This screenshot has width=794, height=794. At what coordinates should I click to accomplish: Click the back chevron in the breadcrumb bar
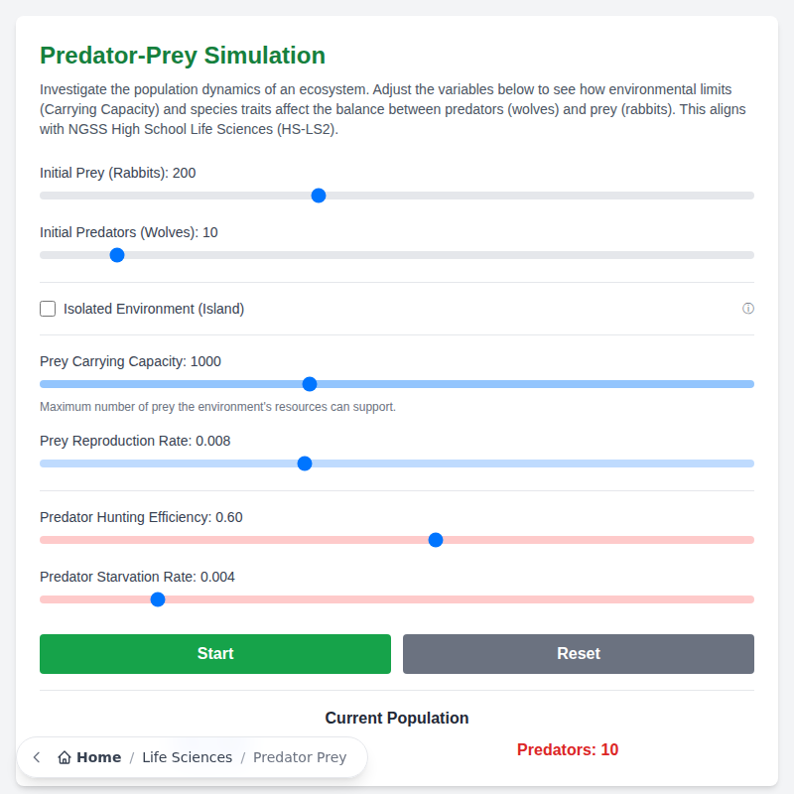point(36,757)
